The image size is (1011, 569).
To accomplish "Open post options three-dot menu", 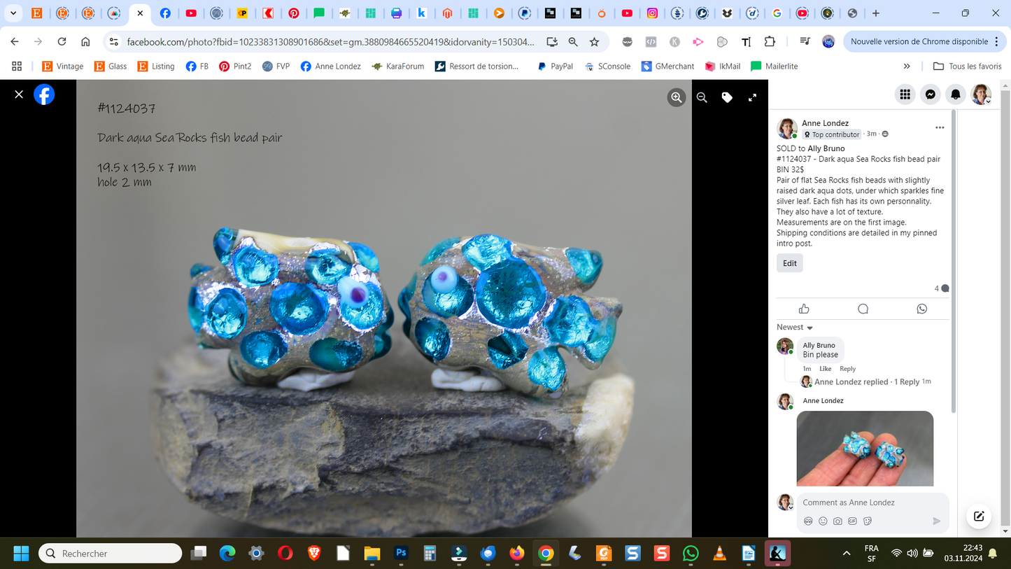I will (940, 127).
